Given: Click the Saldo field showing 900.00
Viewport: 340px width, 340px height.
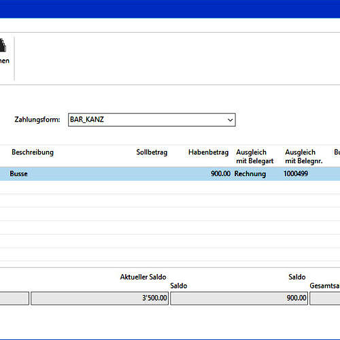Looking at the screenshot, I should pos(239,298).
